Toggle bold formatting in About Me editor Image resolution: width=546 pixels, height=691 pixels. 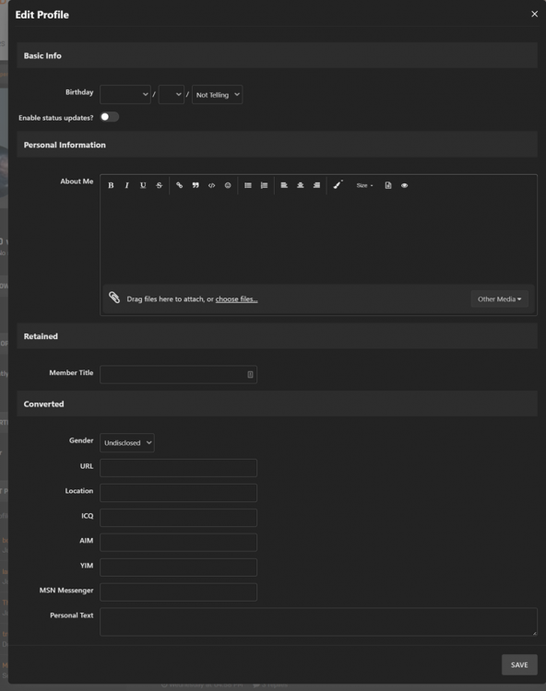(x=111, y=185)
